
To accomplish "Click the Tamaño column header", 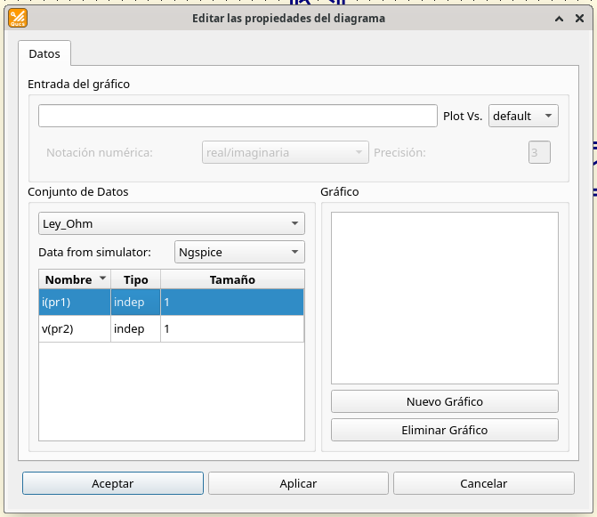I will pos(232,279).
